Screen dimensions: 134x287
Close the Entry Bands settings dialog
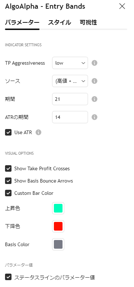[122, 7]
